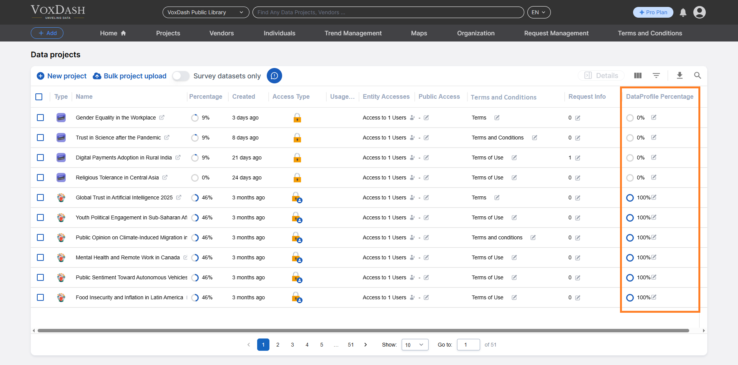Open the column visibility icon

[x=638, y=75]
